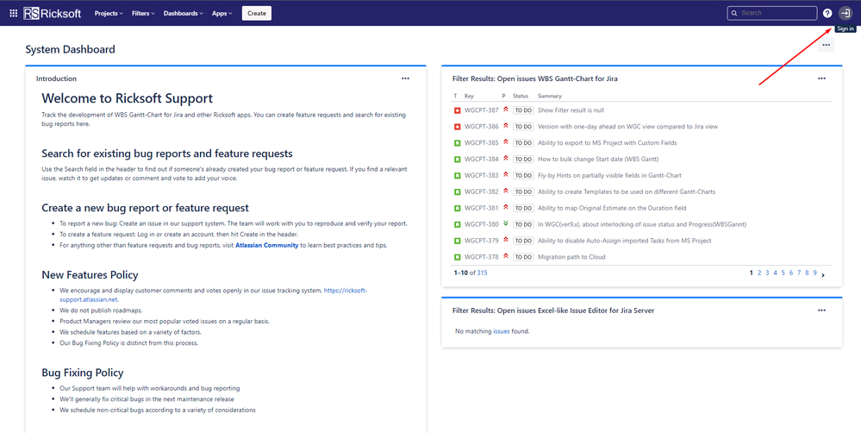Focus the Search input field
The height and width of the screenshot is (433, 861).
(x=772, y=13)
